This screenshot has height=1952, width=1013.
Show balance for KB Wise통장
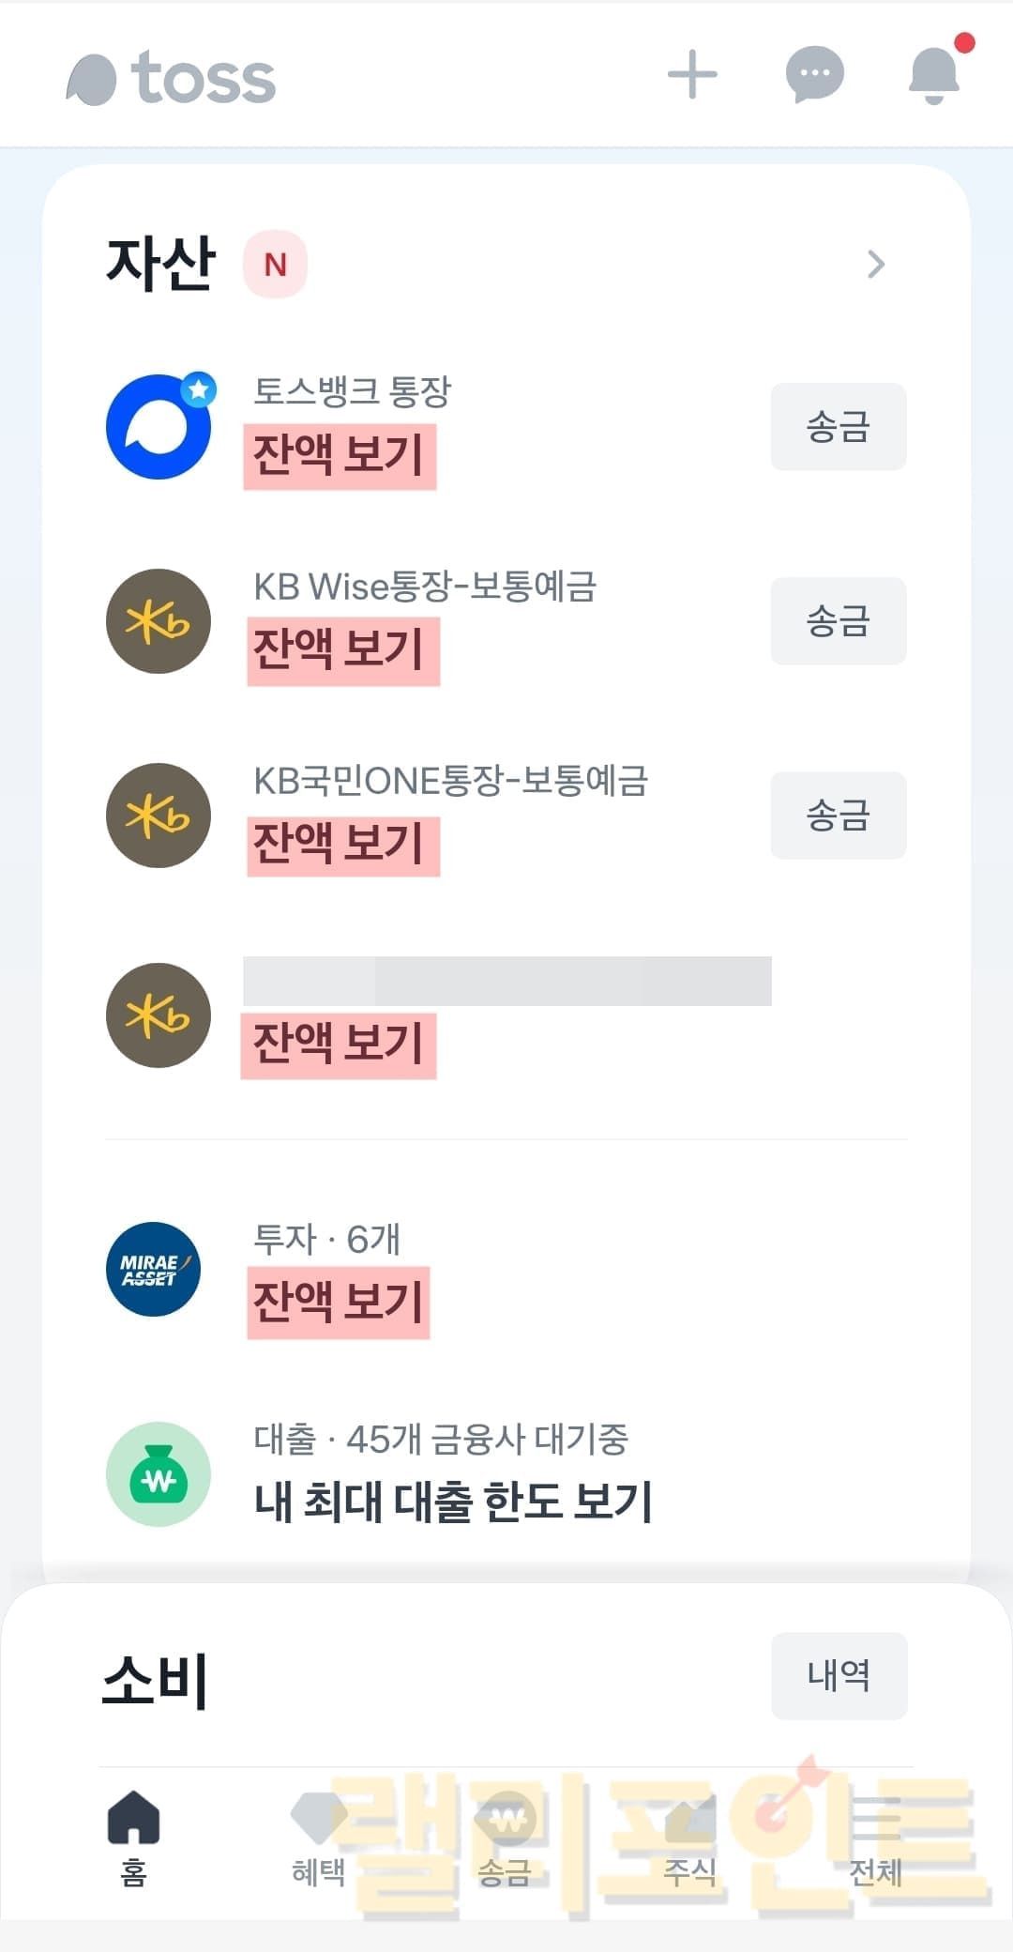(342, 650)
